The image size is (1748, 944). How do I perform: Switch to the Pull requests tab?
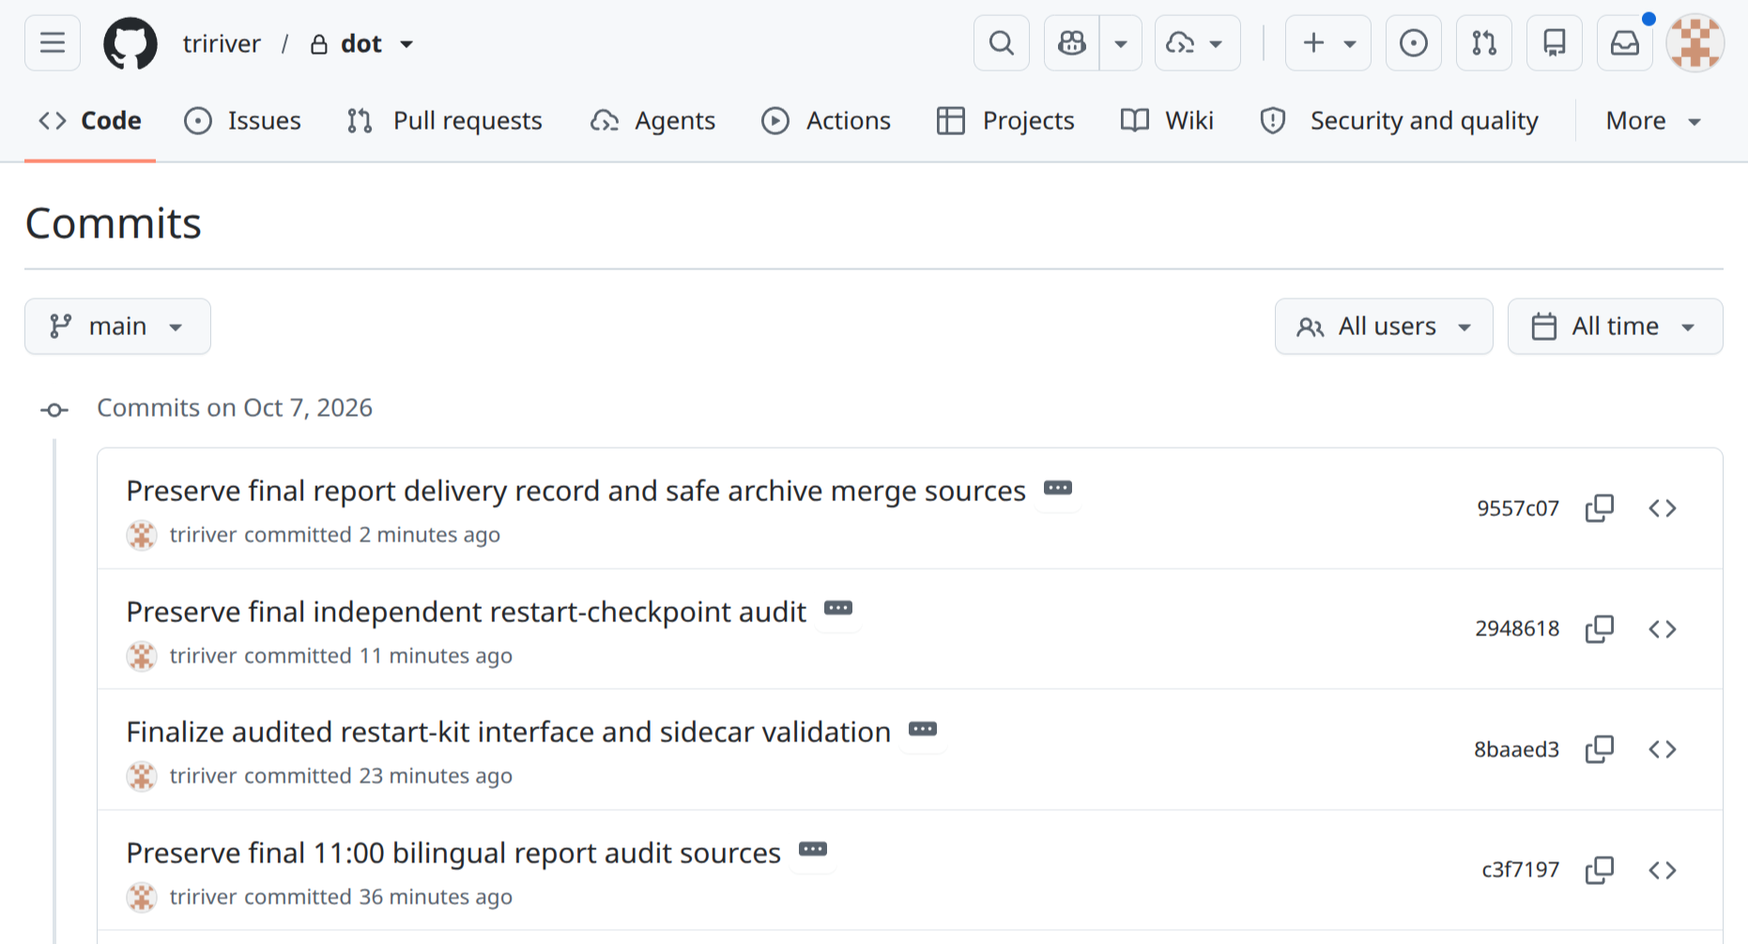pos(444,120)
